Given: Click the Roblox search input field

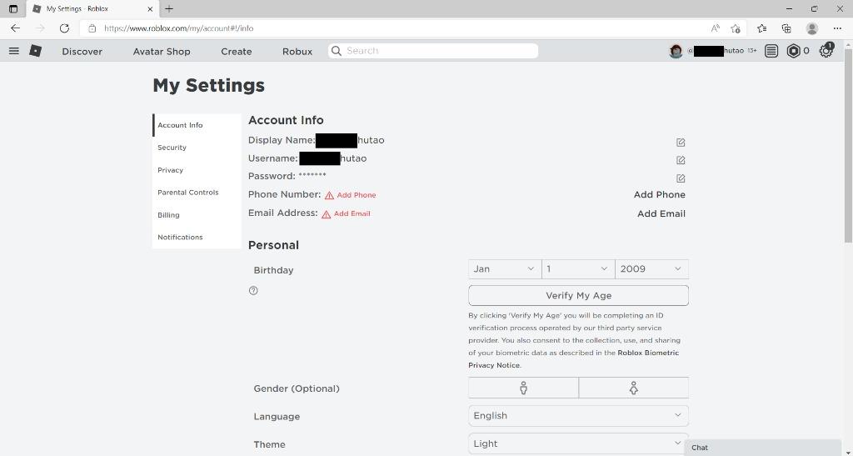Looking at the screenshot, I should click(433, 51).
